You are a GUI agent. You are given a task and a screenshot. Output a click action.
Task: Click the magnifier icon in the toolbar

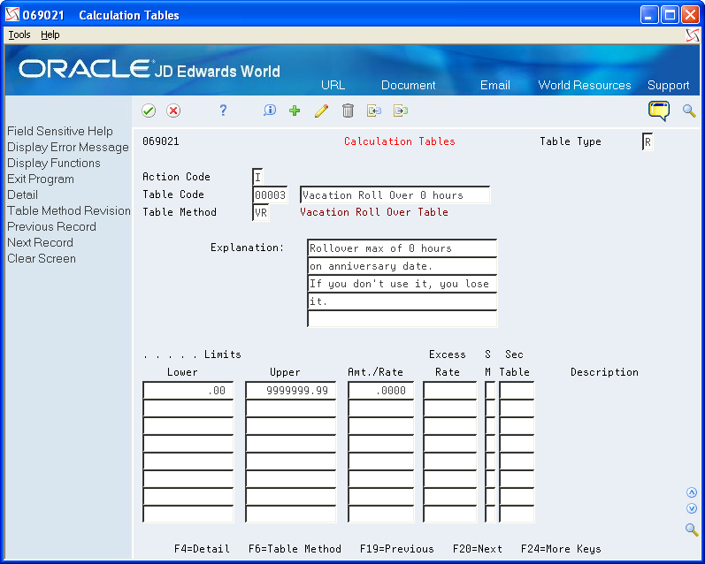[689, 111]
